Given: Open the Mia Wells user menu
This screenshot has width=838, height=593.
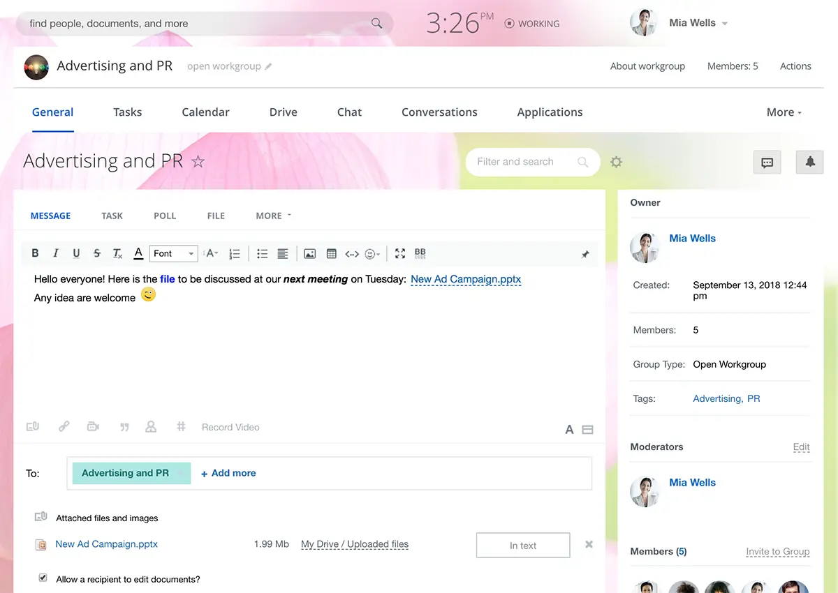Looking at the screenshot, I should 698,23.
